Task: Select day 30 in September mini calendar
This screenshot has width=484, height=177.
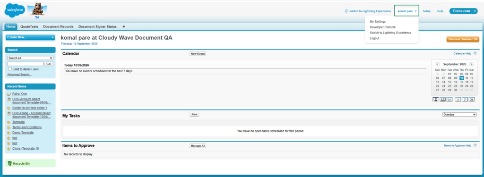Action: click(455, 90)
